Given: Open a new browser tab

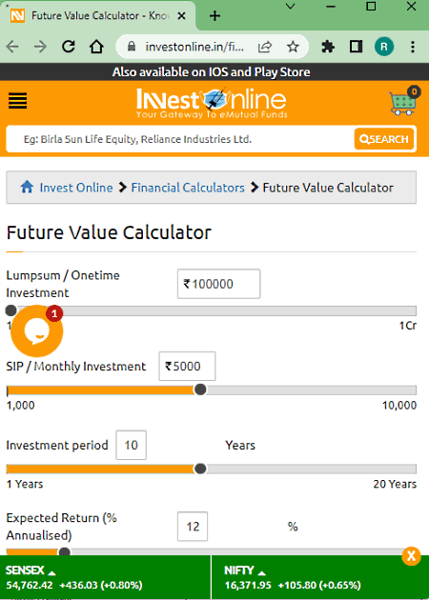Looking at the screenshot, I should (215, 15).
